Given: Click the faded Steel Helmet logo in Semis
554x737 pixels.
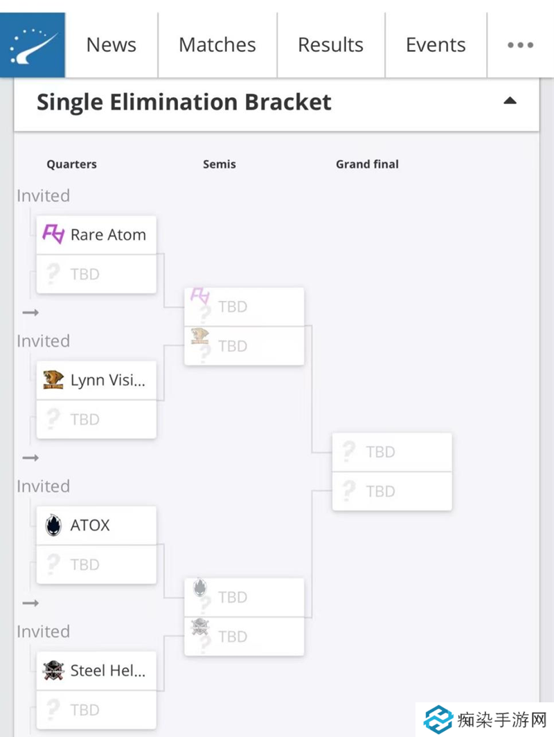Looking at the screenshot, I should click(200, 627).
